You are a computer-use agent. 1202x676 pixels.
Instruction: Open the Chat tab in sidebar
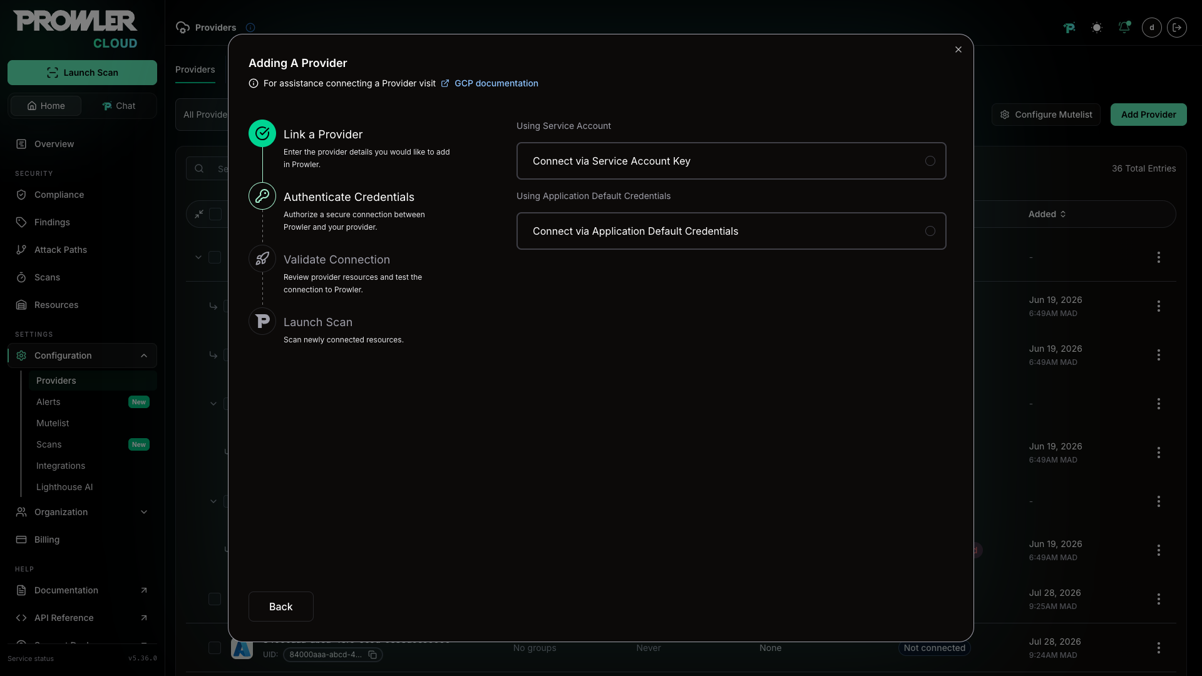(118, 106)
